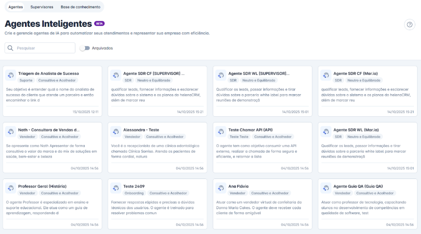Open Alessandra - Teste agent title
This screenshot has width=421, height=234.
[x=141, y=130]
